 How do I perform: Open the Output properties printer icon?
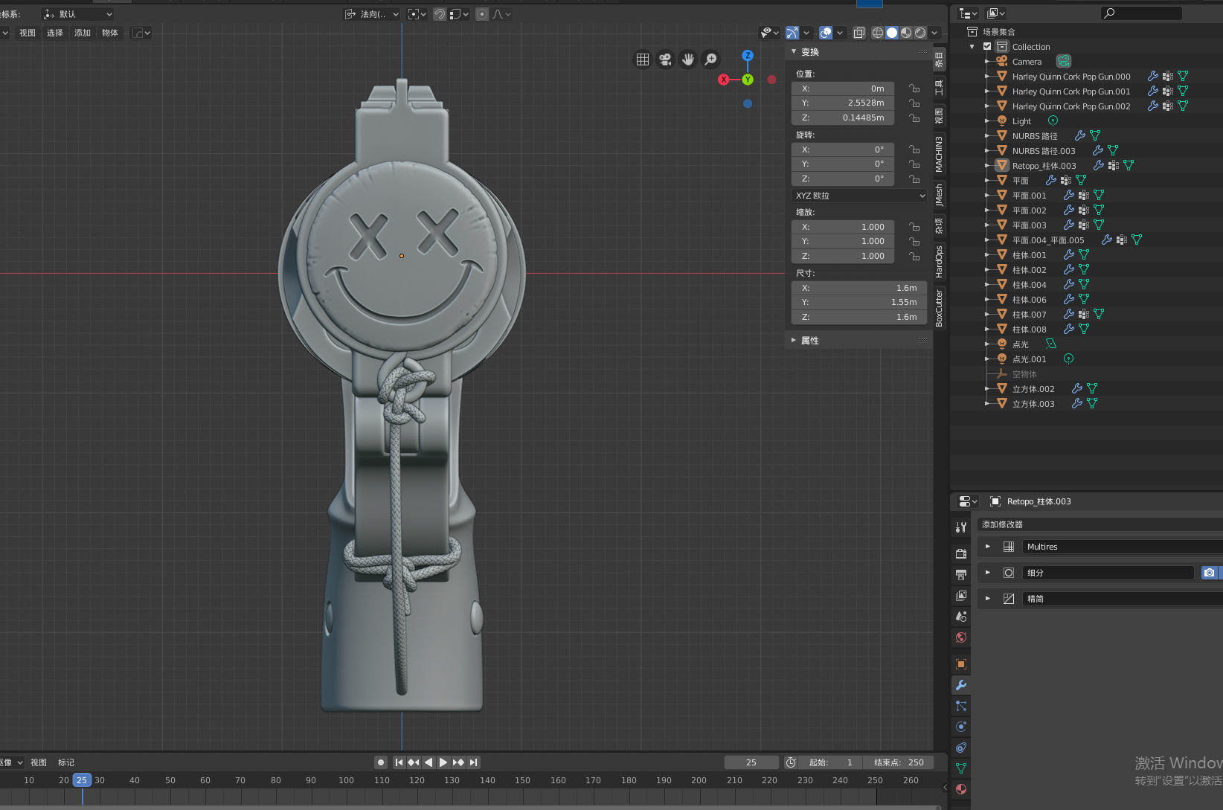click(961, 575)
